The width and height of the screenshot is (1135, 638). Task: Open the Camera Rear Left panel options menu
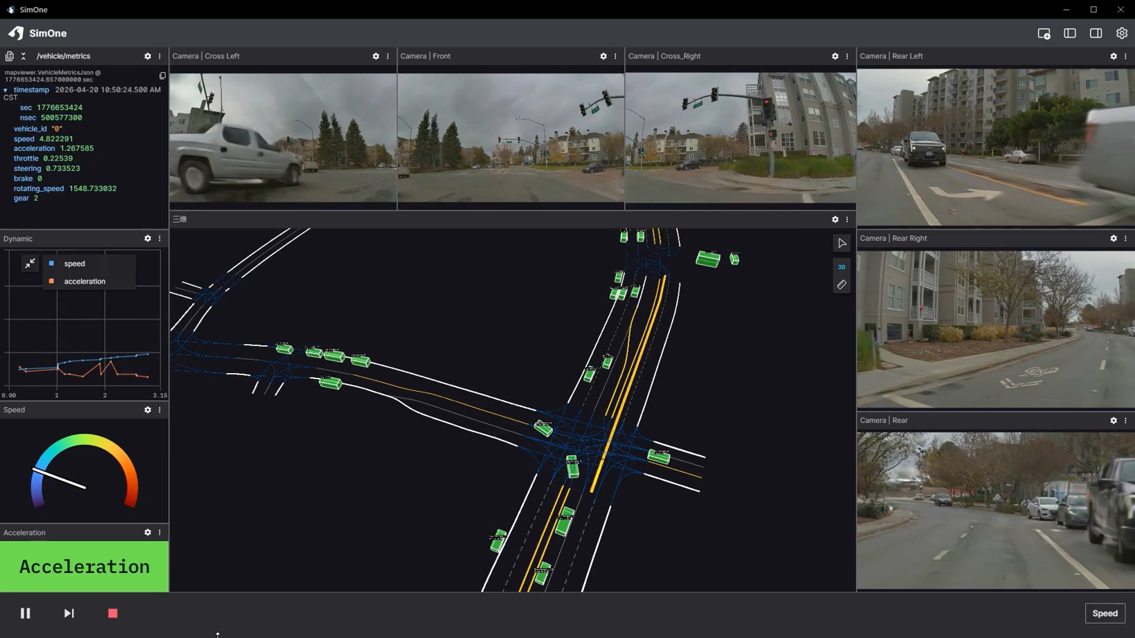coord(1125,56)
